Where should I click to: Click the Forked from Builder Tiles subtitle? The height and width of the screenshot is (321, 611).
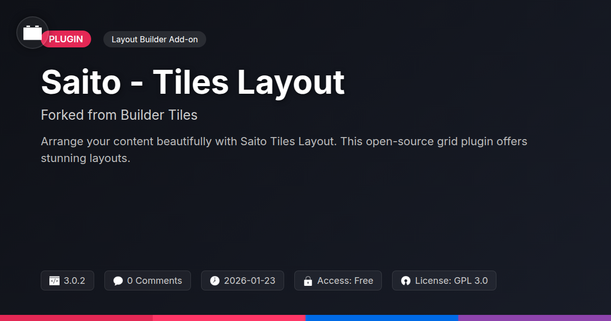pos(119,115)
